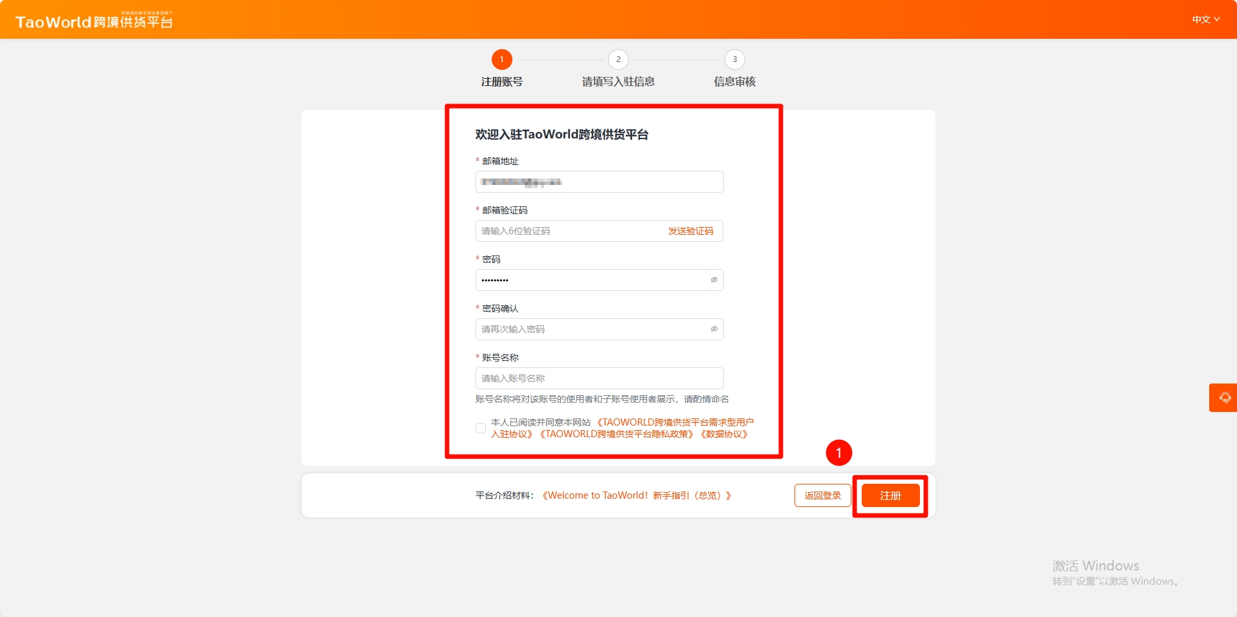Screen dimensions: 1237x617
Task: Check the agreement consent checkbox
Action: 481,428
